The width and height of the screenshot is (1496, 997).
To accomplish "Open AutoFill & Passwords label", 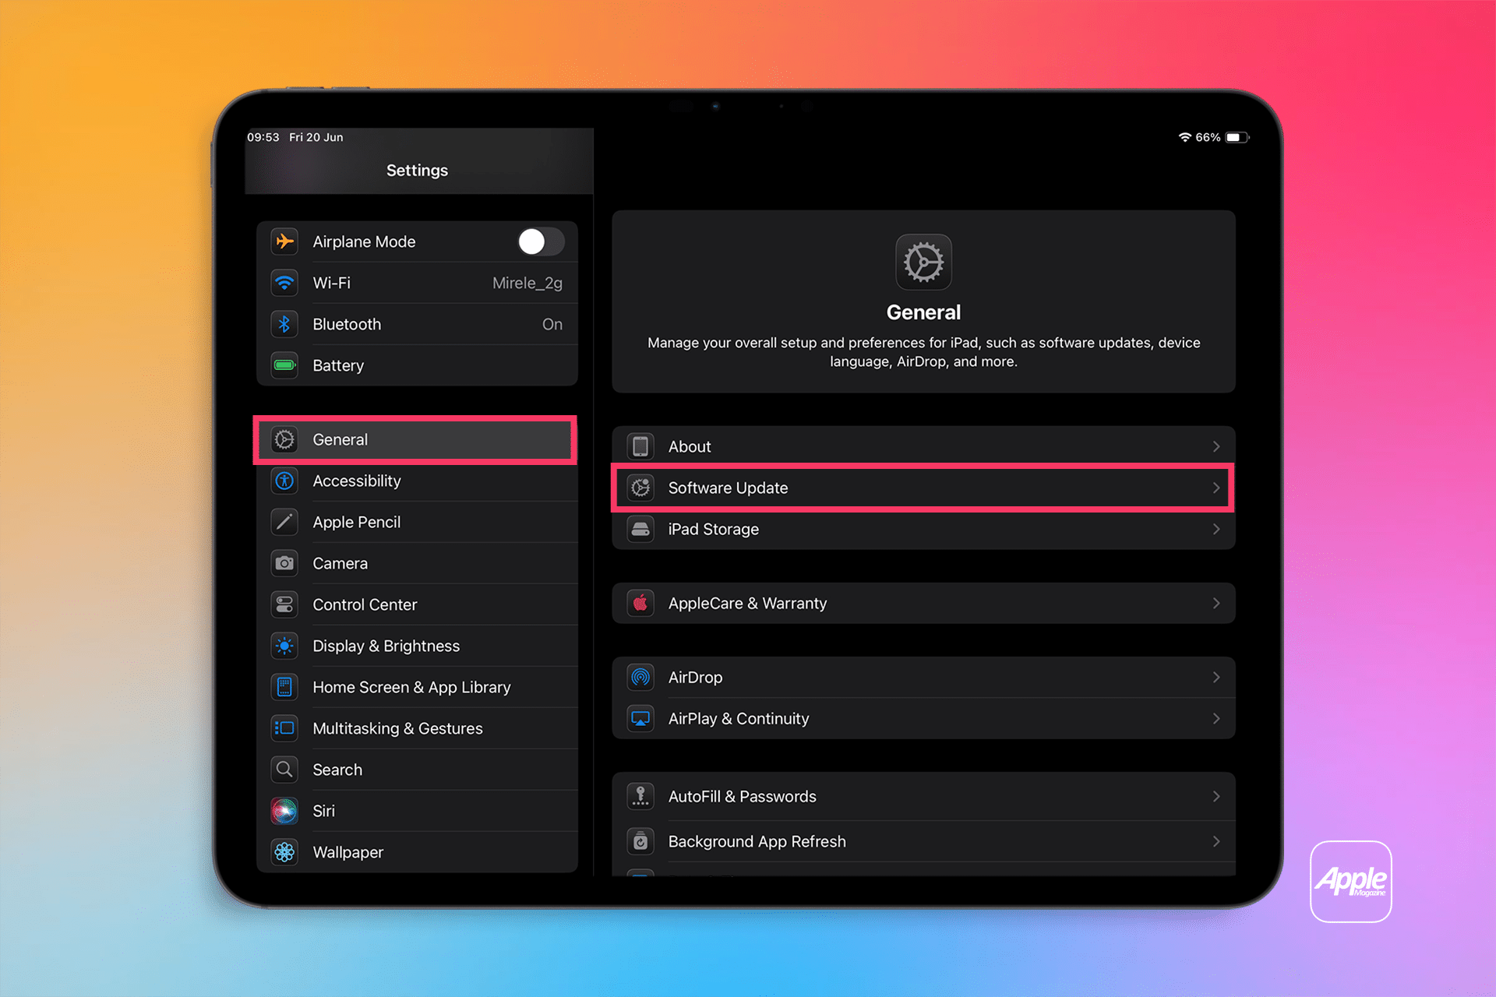I will [742, 796].
